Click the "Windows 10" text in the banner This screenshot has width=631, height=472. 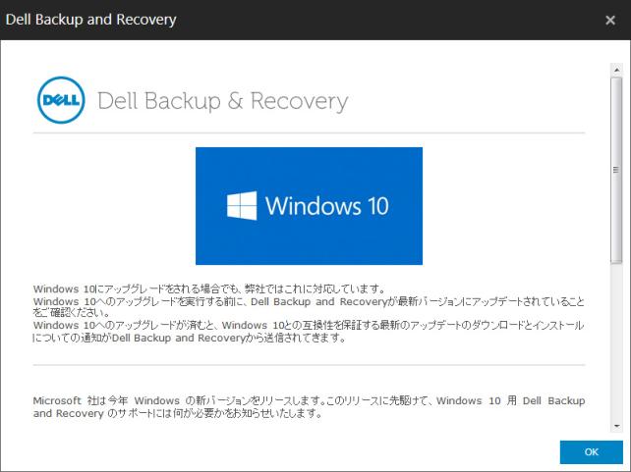point(326,206)
